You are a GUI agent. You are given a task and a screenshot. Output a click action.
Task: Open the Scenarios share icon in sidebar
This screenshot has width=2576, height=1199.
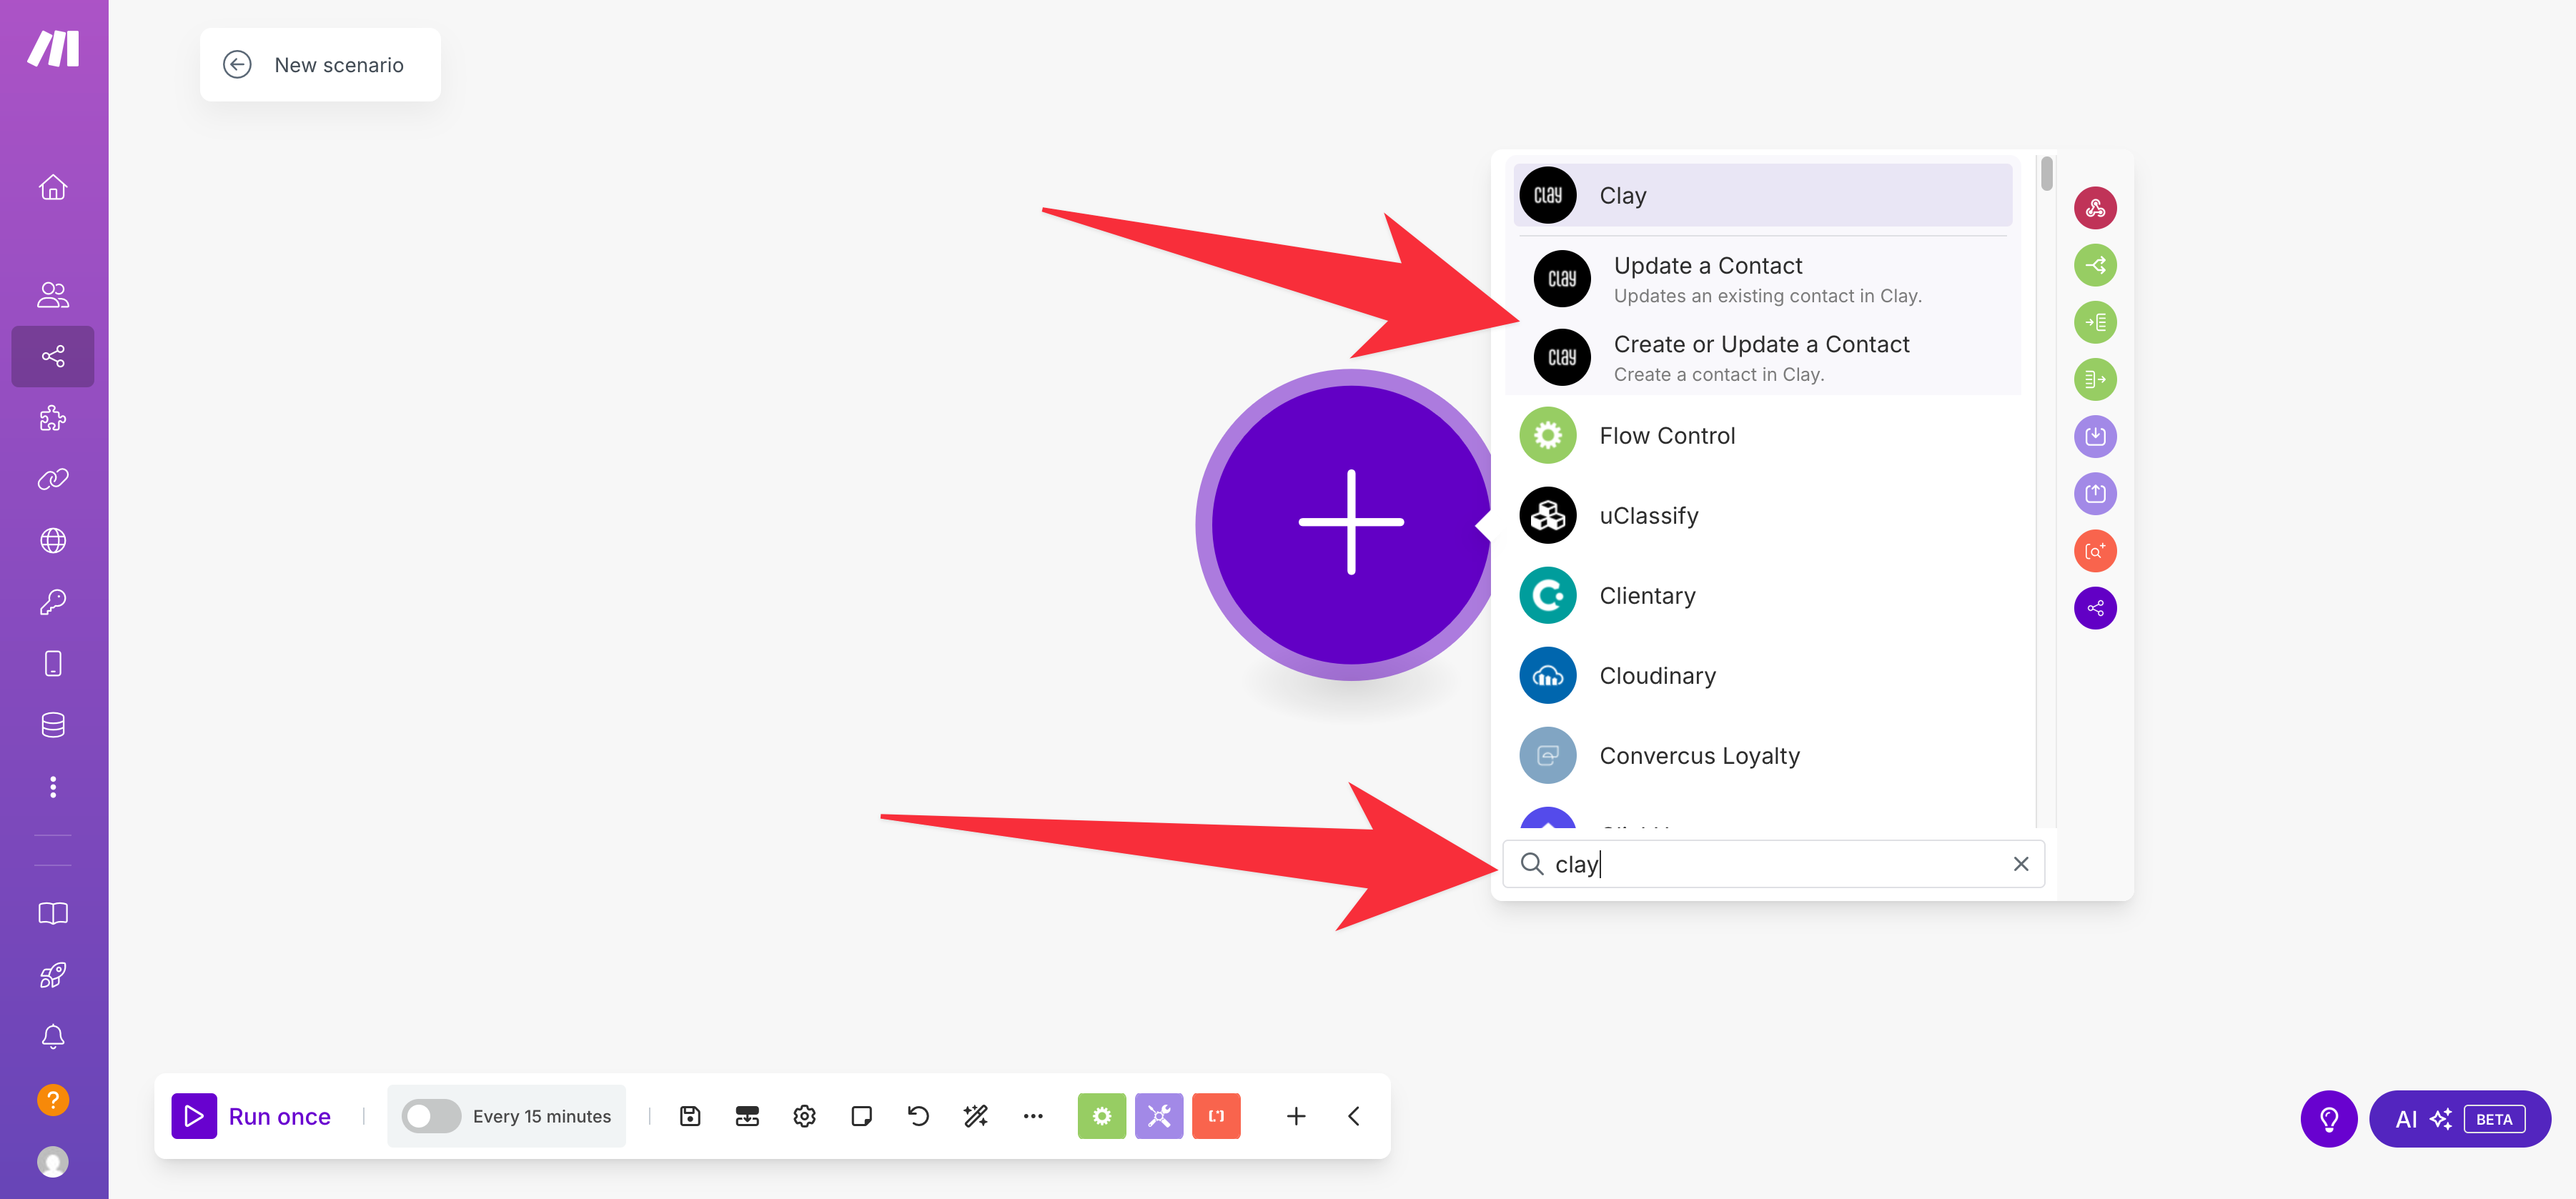[53, 356]
